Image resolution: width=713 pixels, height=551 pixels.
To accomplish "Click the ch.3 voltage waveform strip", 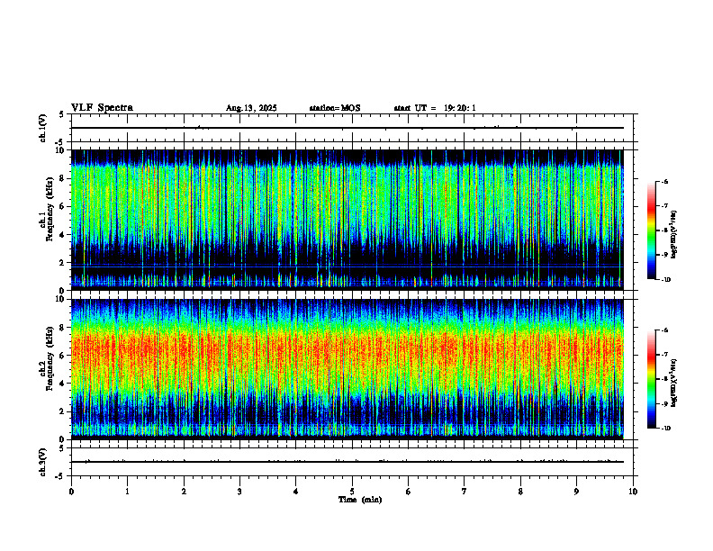I will point(352,462).
